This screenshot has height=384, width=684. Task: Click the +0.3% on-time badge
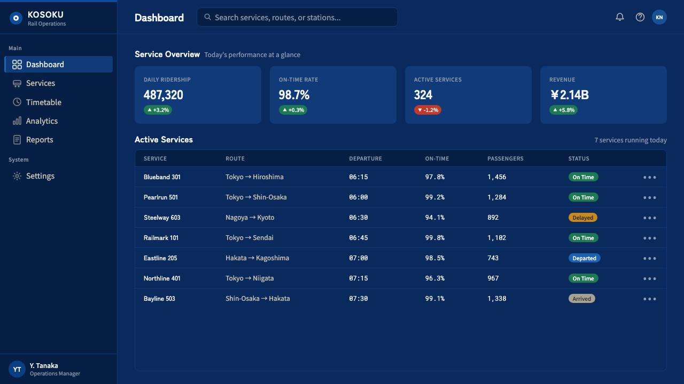pos(293,110)
